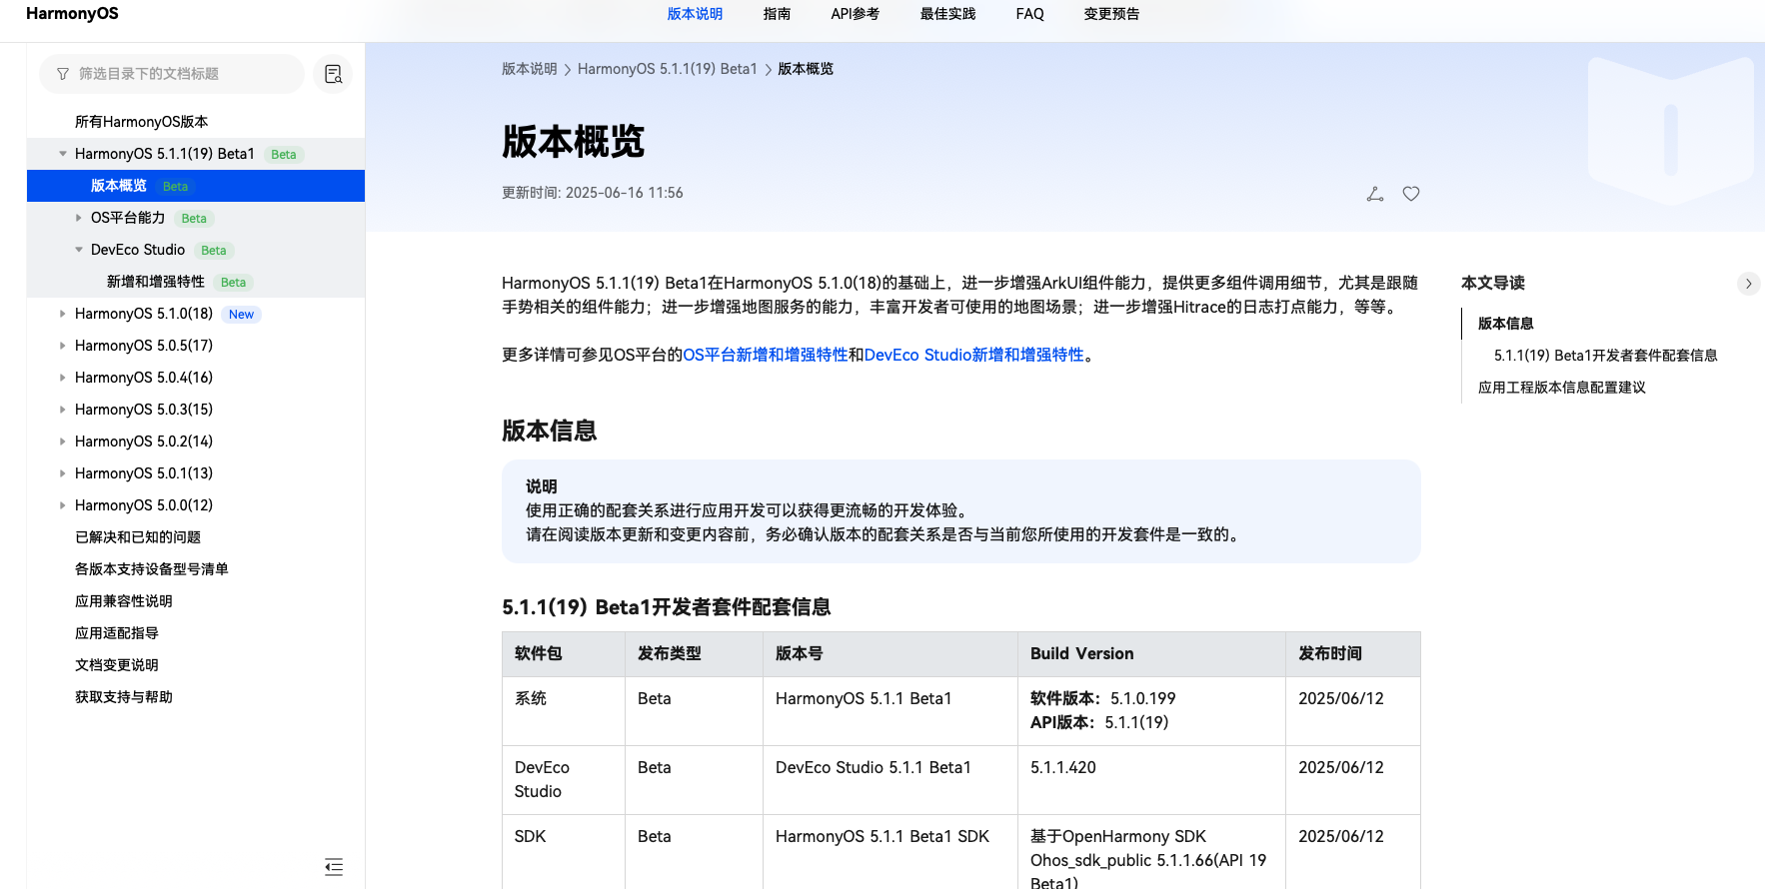
Task: Select 已解决和已知的问题 in the sidebar
Action: coord(138,537)
